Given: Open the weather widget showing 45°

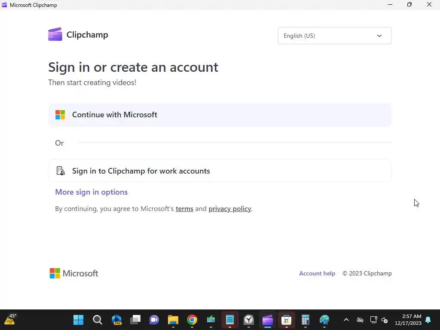Looking at the screenshot, I should (10, 320).
